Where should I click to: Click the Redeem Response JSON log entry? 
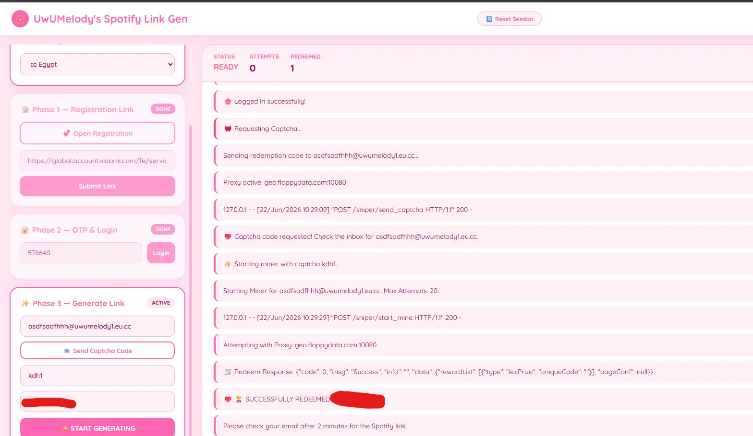tap(483, 372)
